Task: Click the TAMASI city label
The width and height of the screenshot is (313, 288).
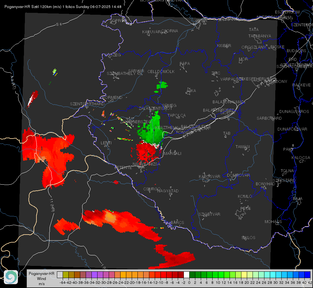Action: click(243, 147)
